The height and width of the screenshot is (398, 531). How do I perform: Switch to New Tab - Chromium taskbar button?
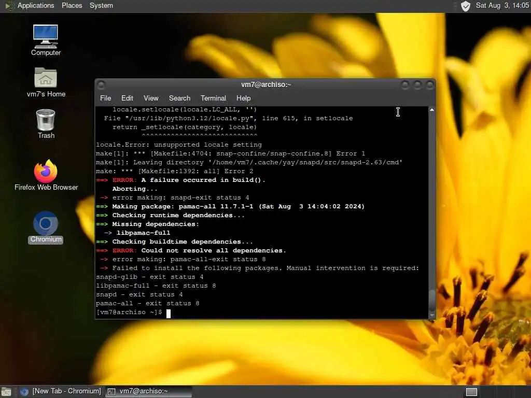click(x=61, y=391)
